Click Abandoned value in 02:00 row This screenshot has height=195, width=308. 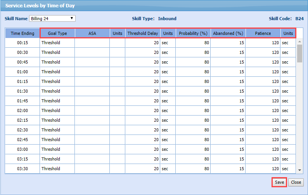click(x=228, y=110)
